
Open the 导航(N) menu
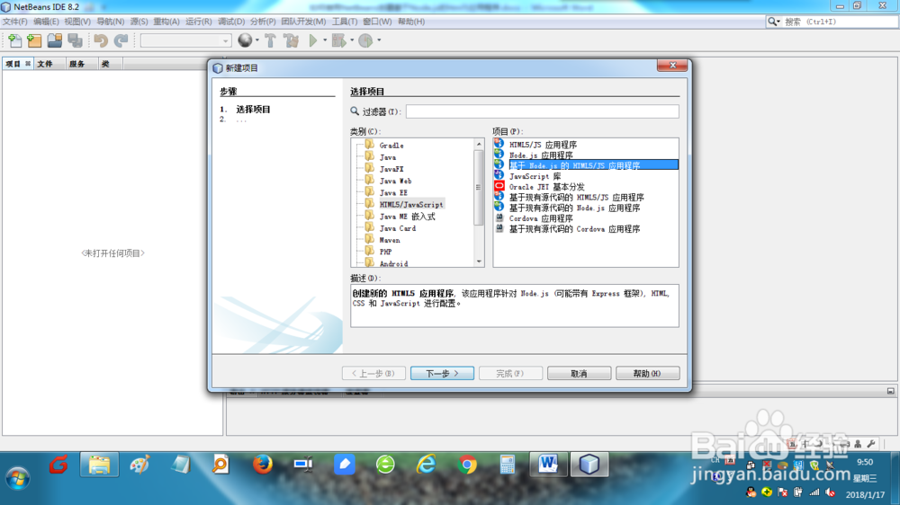click(110, 22)
